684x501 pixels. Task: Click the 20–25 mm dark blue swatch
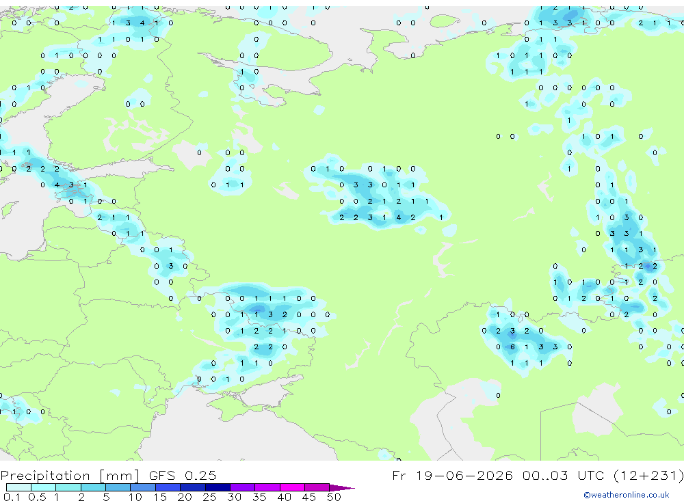(193, 487)
